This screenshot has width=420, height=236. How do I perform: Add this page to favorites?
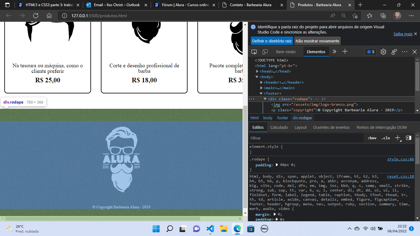[x=355, y=16]
